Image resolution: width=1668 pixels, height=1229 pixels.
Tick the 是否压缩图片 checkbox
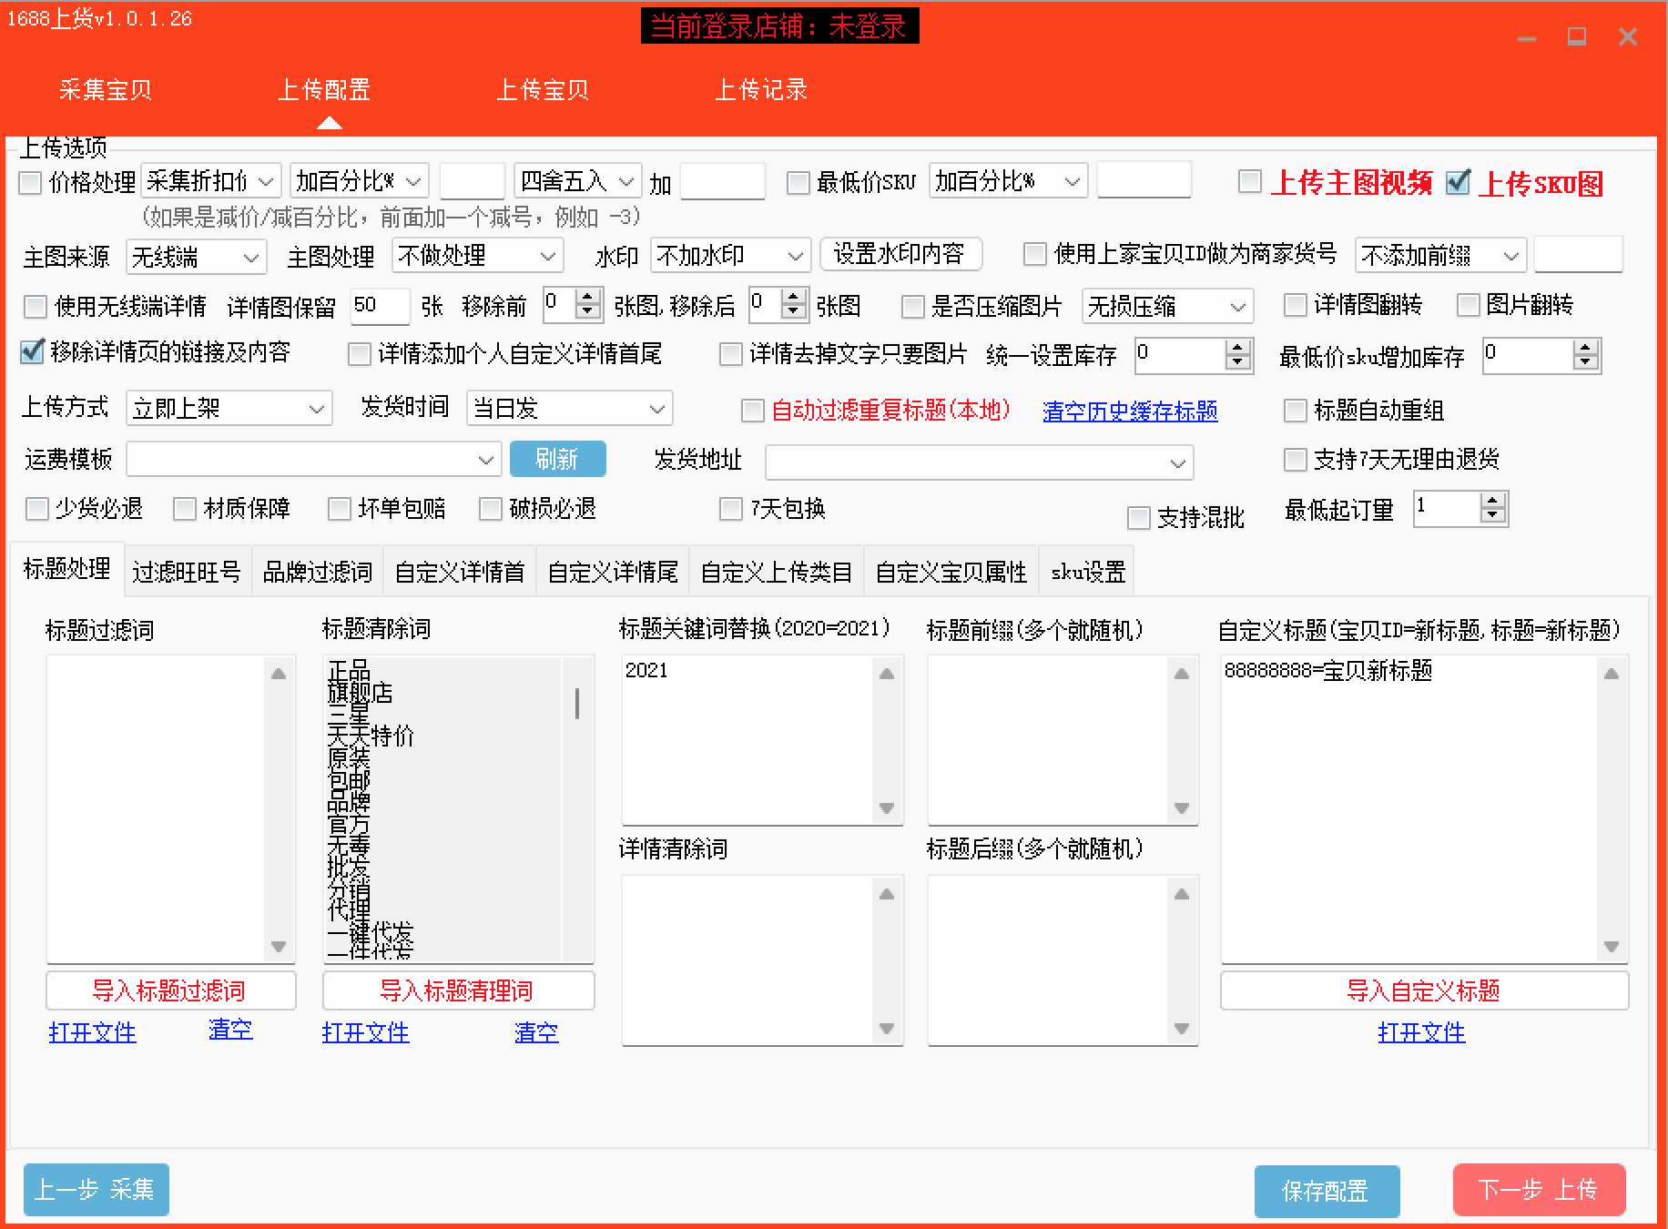point(912,306)
